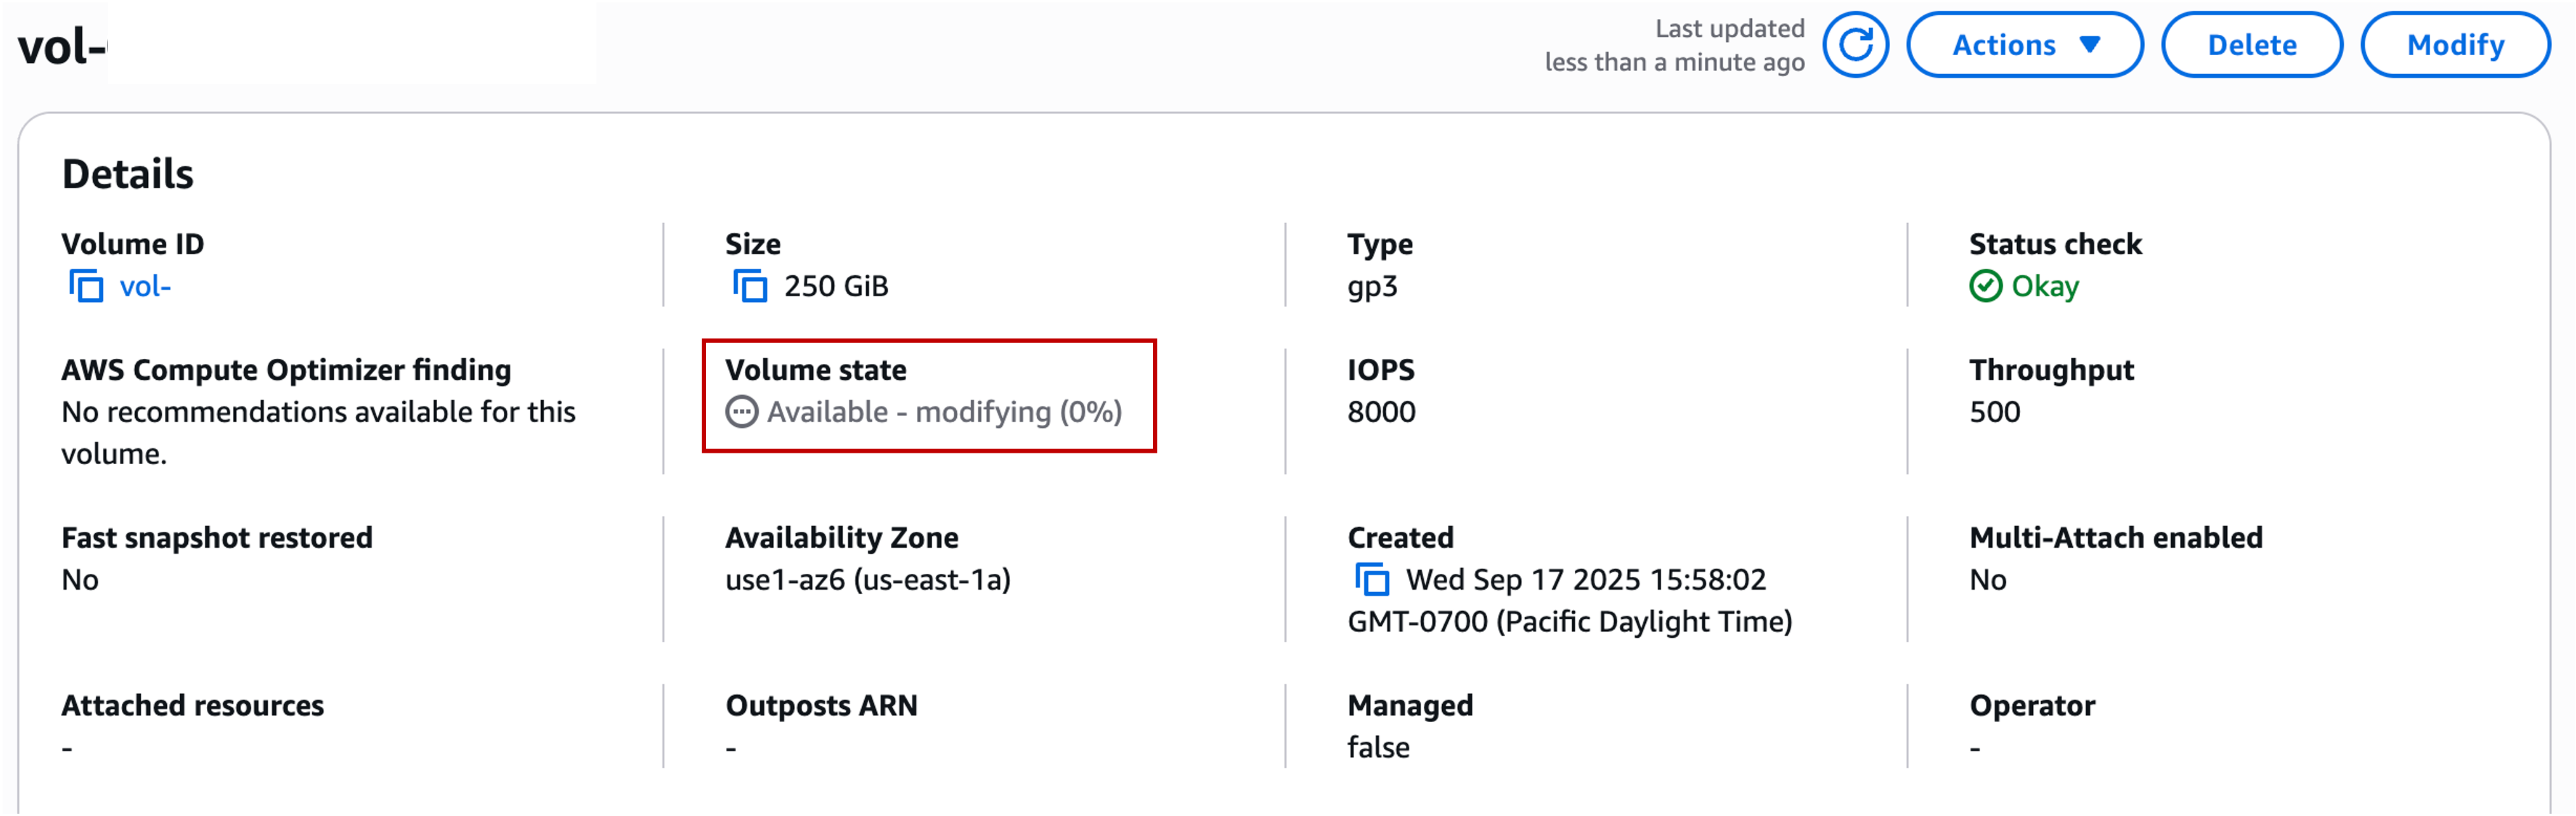The image size is (2576, 816).
Task: Copy the Created timestamp with copy icon
Action: [x=1372, y=580]
